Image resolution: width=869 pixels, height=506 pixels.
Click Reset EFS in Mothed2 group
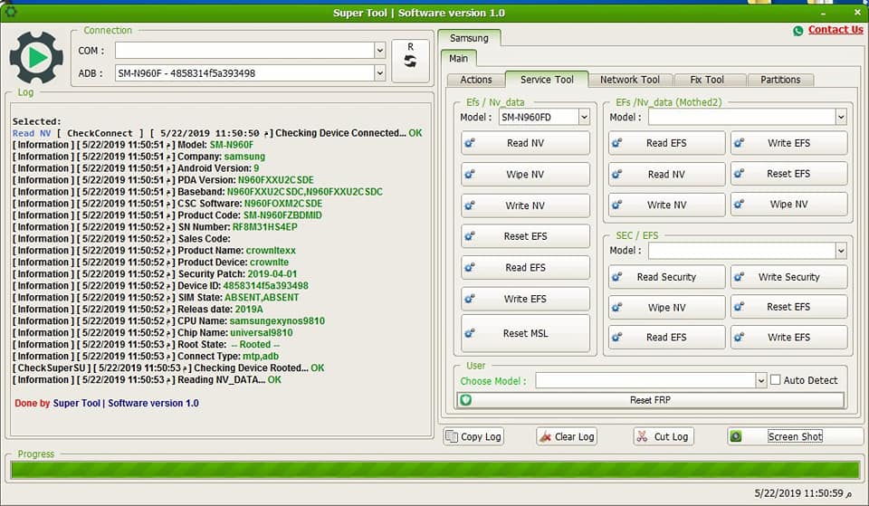(x=788, y=174)
